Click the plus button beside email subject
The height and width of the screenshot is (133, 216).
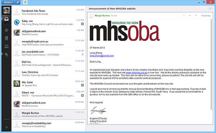(x=210, y=9)
